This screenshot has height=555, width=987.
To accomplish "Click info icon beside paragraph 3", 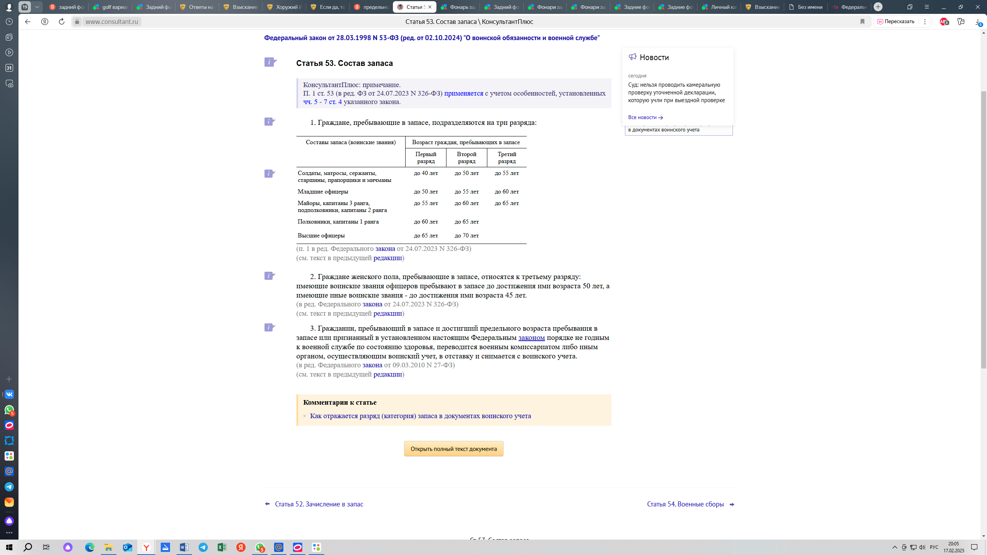I will pyautogui.click(x=269, y=328).
